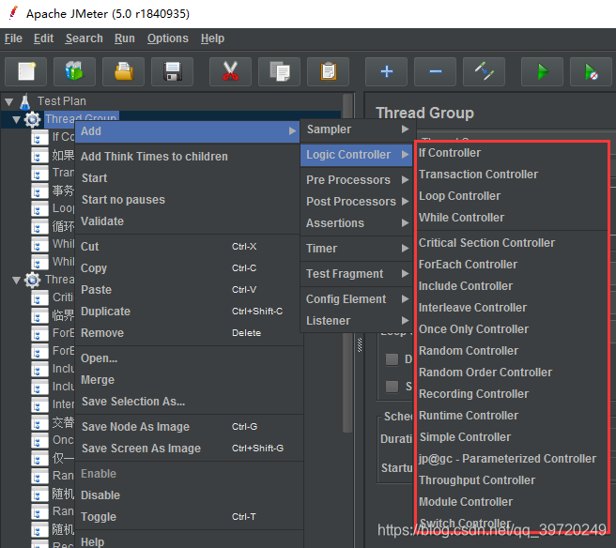Viewport: 616px width, 548px height.
Task: Open the Edit menu
Action: pyautogui.click(x=43, y=38)
